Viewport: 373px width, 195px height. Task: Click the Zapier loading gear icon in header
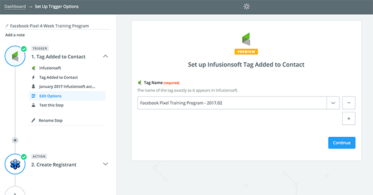coord(247,6)
